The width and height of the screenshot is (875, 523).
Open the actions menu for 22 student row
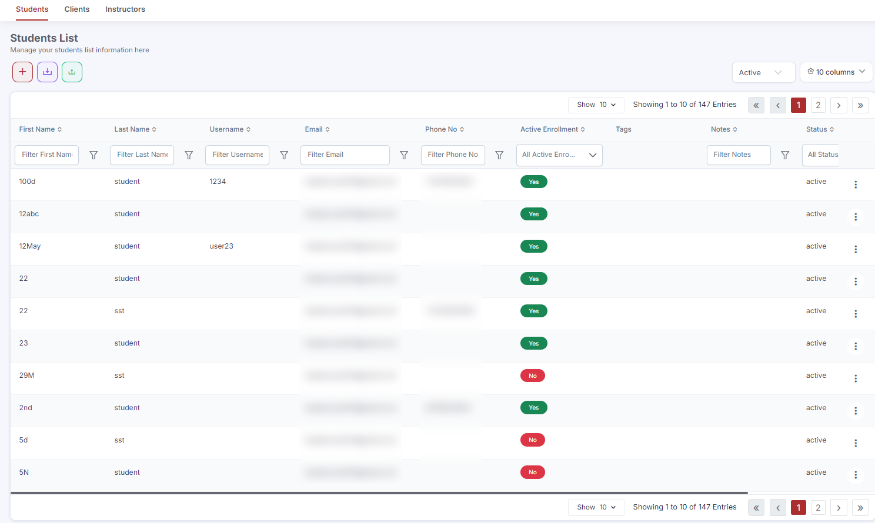click(856, 281)
